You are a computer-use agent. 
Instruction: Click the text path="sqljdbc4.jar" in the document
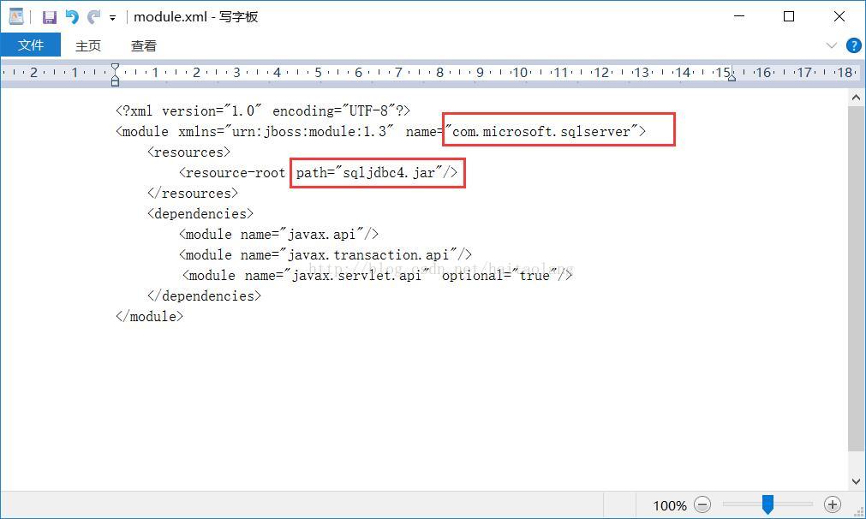tap(369, 173)
